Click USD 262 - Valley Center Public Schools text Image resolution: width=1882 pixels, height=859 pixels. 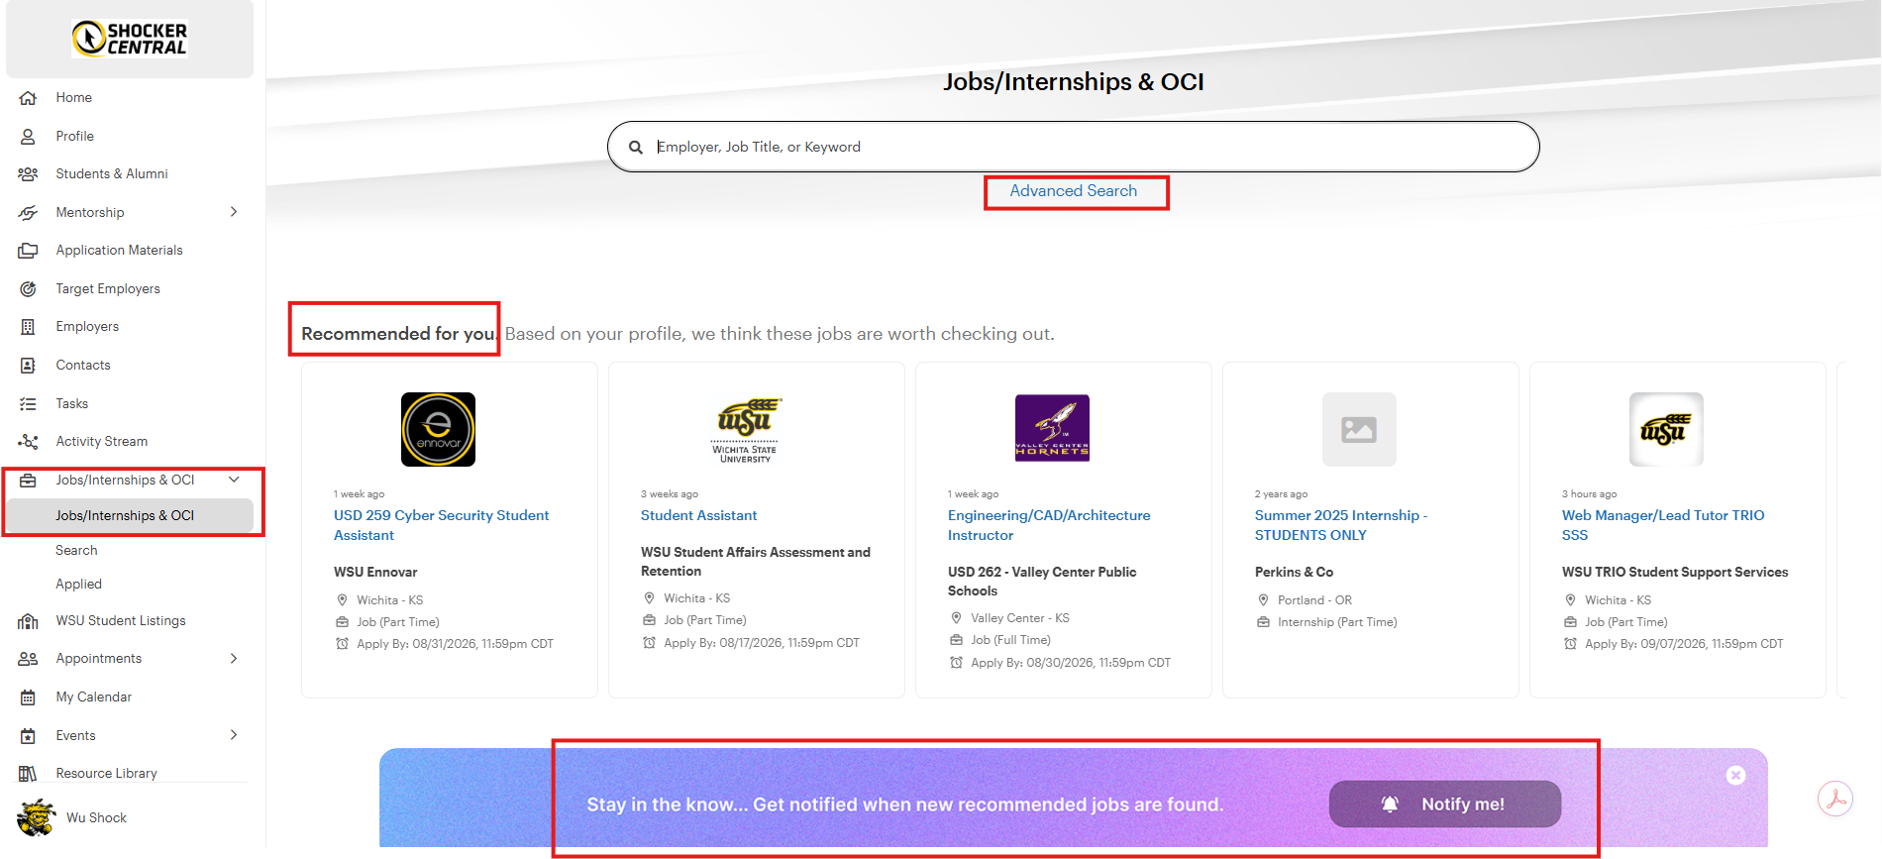click(1042, 582)
